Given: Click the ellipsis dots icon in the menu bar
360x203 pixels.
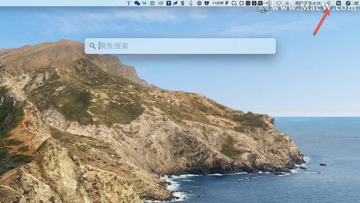Looking at the screenshot, I should (x=287, y=3).
